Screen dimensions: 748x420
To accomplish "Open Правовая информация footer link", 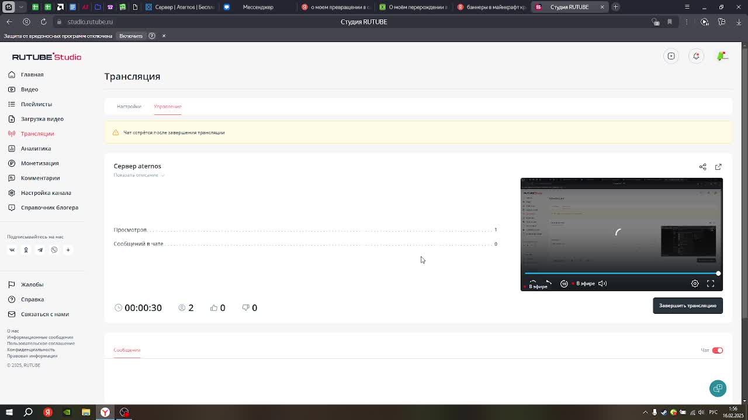I will 32,356.
